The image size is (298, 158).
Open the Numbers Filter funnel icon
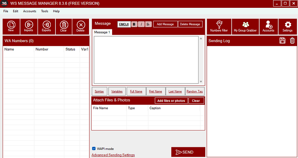pos(219,26)
